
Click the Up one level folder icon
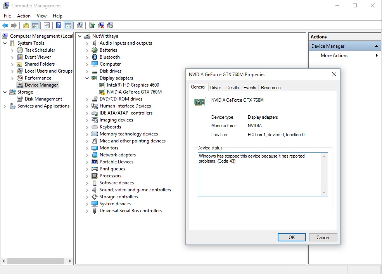(x=26, y=25)
